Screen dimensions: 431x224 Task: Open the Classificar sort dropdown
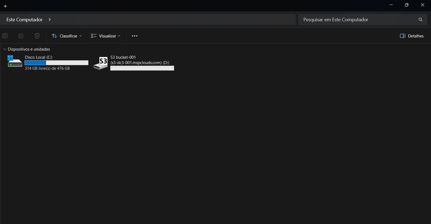click(67, 36)
